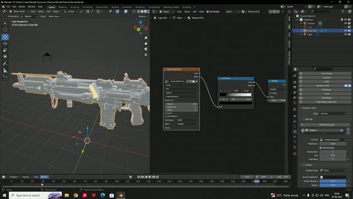Open Google Chrome from the taskbar

point(76,195)
